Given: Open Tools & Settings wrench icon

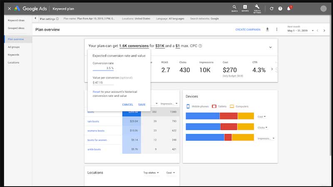Looking at the screenshot, I should (x=257, y=9).
